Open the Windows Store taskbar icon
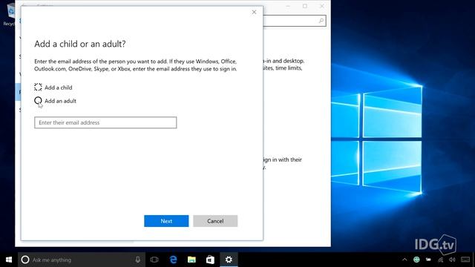Image resolution: width=475 pixels, height=267 pixels. (210, 260)
